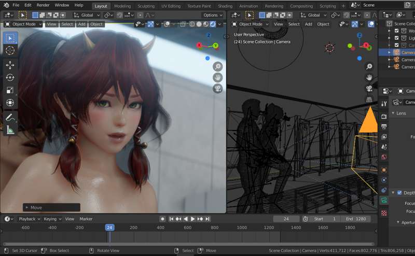Jump to the timeline end frame
415x256 pixels.
(x=208, y=219)
